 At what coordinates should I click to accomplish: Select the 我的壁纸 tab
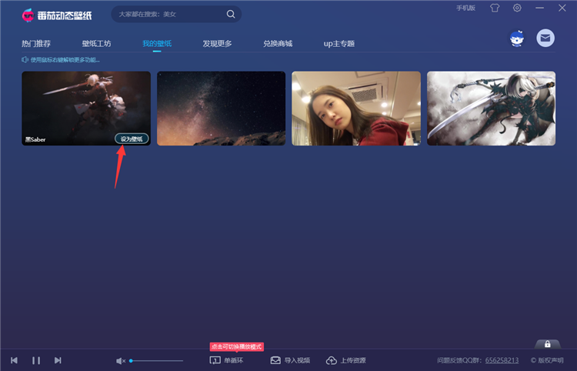pos(157,43)
